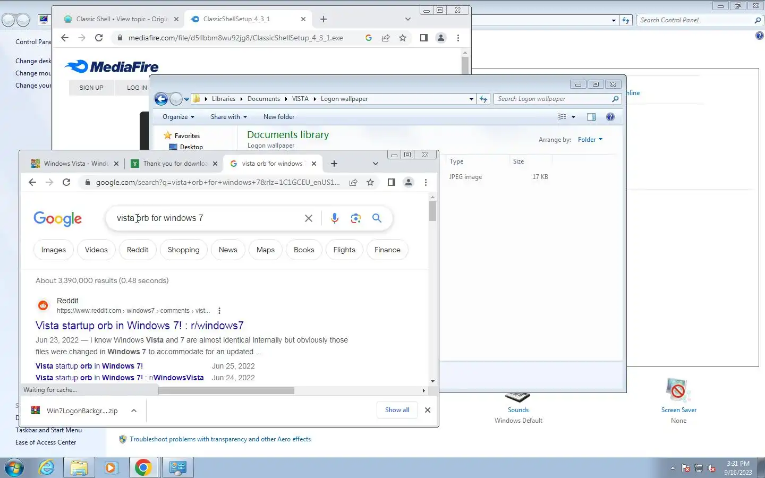Close the downloads bar
The image size is (765, 478).
[428, 410]
